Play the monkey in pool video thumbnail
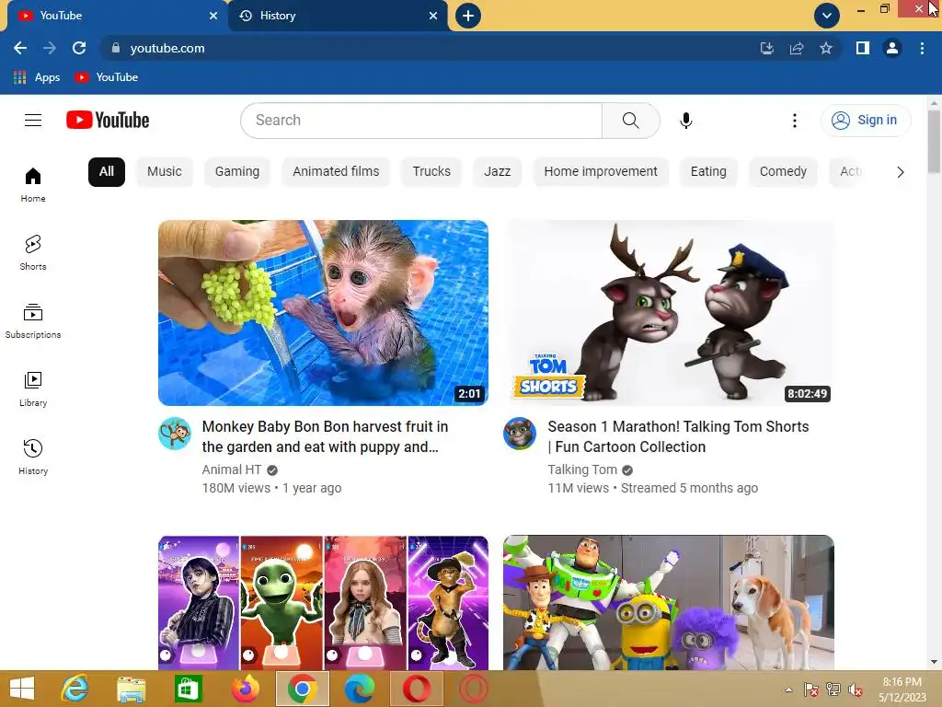Screen dimensions: 942x707 coord(323,313)
